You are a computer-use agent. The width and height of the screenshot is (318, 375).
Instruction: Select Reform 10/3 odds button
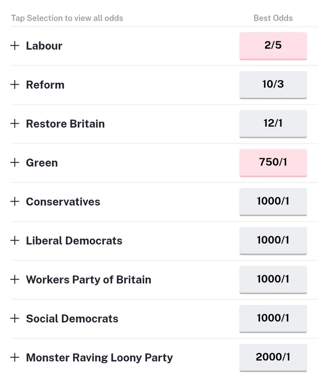pos(273,85)
